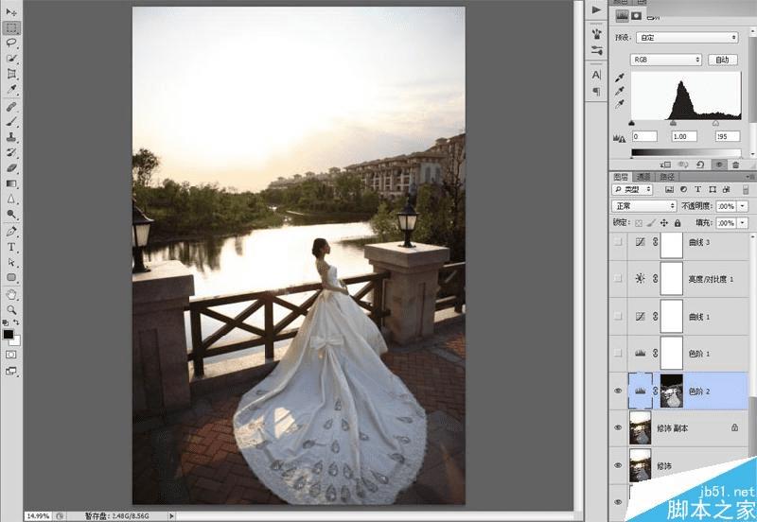Select the Healing Brush tool
The height and width of the screenshot is (522, 757).
[11, 106]
